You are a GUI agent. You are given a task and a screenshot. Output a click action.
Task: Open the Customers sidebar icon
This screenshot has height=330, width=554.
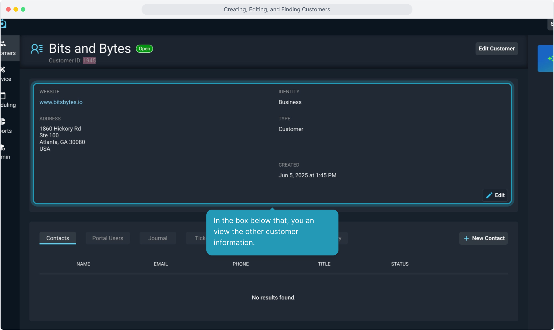[4, 44]
